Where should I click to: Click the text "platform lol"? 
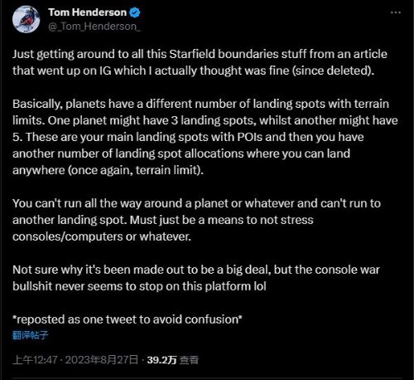tap(235, 286)
